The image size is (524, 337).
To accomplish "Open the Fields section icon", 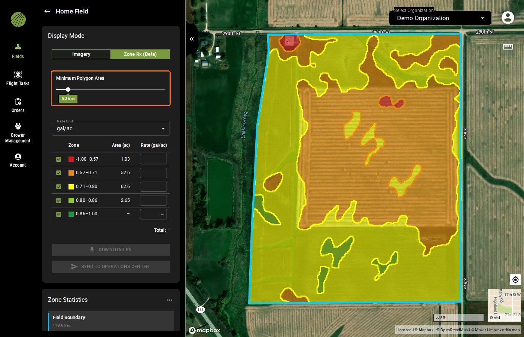I will (18, 47).
